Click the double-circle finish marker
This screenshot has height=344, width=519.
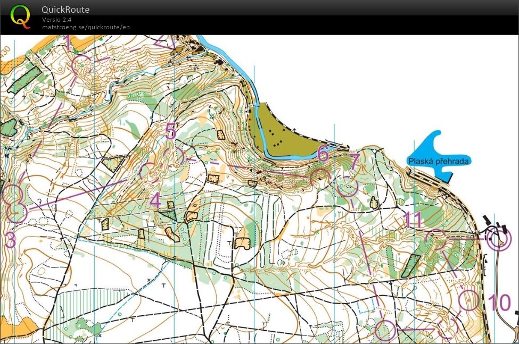[x=497, y=239]
